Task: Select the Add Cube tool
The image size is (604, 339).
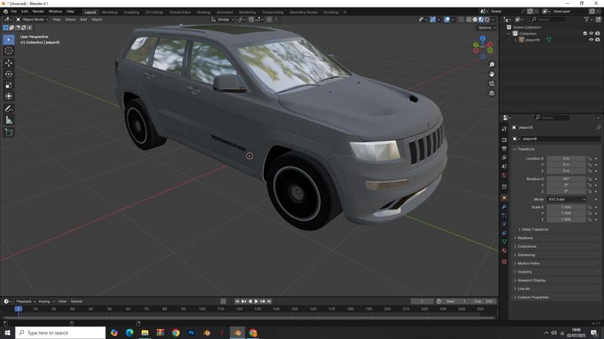Action: [x=9, y=133]
